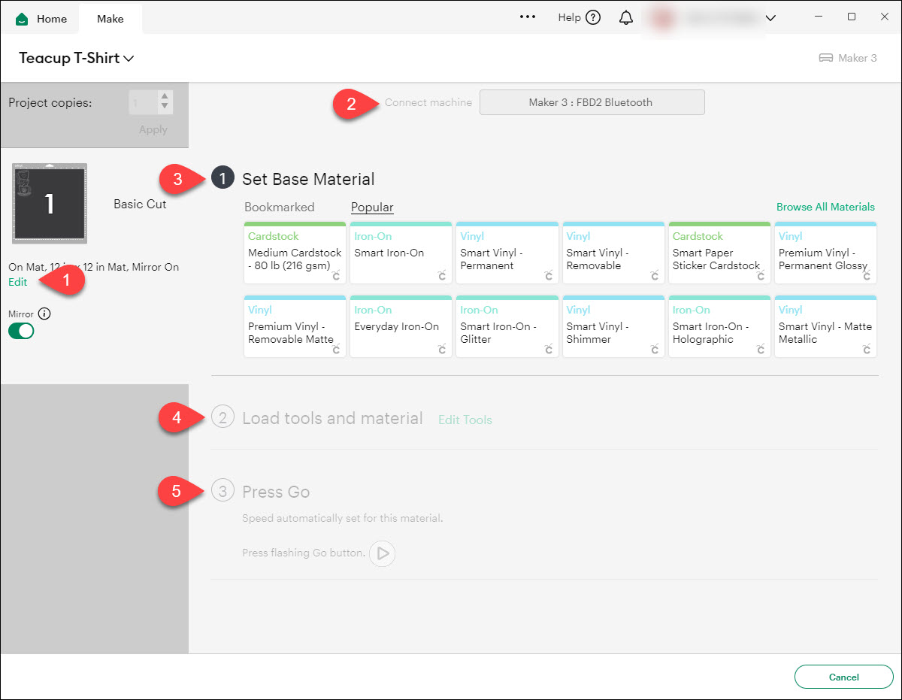Show the Mirror info tooltip icon
The width and height of the screenshot is (902, 700).
point(44,314)
